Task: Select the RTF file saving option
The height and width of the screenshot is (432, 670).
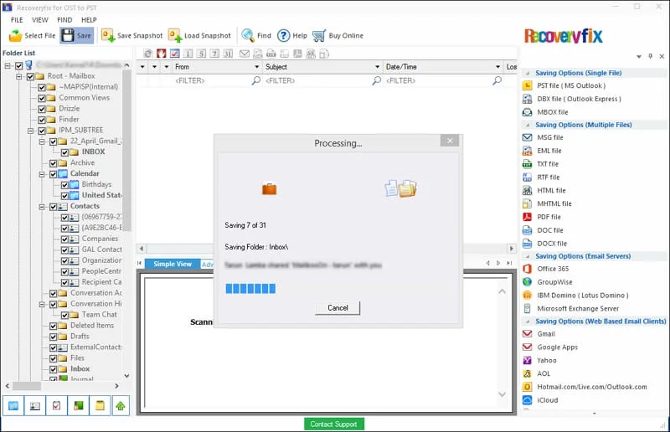Action: click(x=541, y=177)
